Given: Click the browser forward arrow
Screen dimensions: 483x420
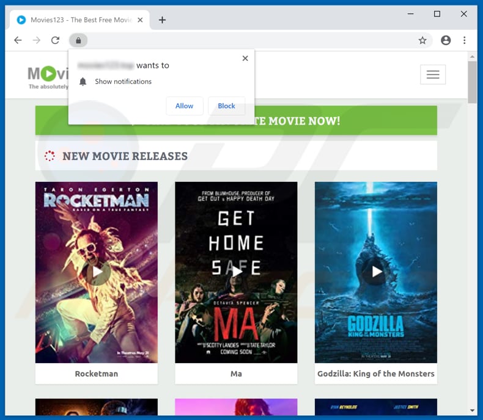Looking at the screenshot, I should 37,40.
